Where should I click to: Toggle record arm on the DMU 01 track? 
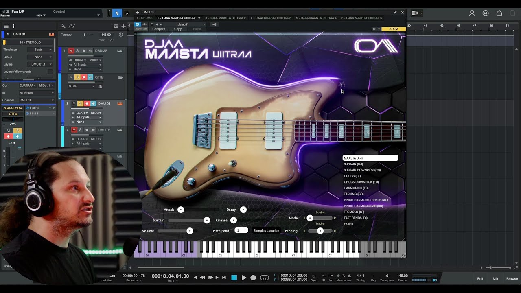click(87, 103)
